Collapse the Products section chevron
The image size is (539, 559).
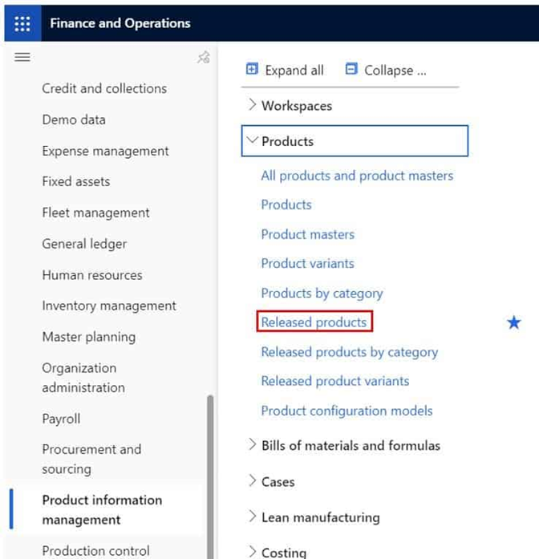tap(252, 140)
